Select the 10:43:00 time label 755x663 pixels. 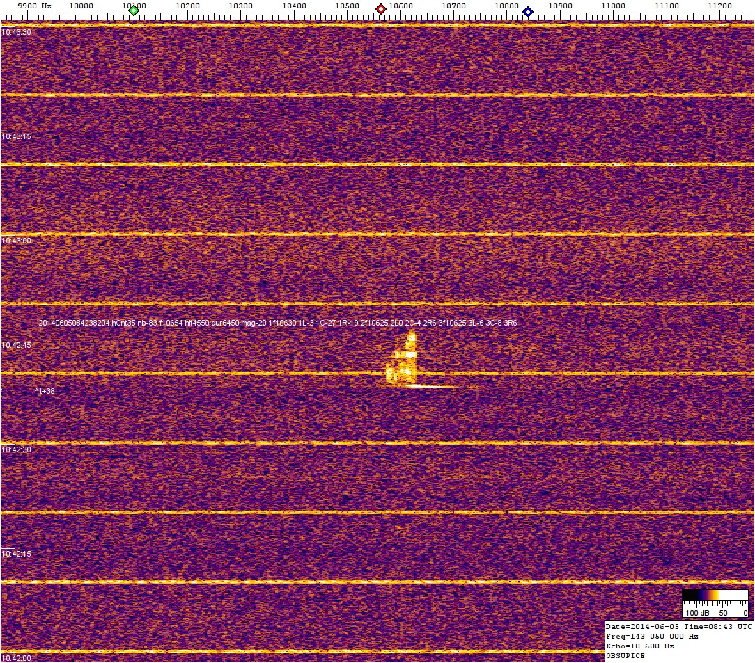(17, 241)
